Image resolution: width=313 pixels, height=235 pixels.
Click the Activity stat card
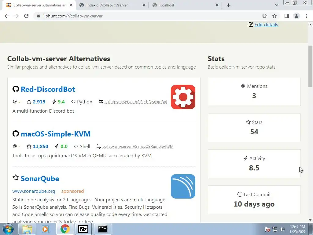tap(254, 164)
